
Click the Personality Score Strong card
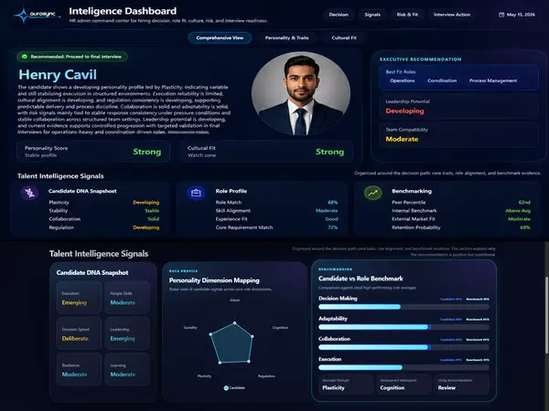[x=93, y=152]
